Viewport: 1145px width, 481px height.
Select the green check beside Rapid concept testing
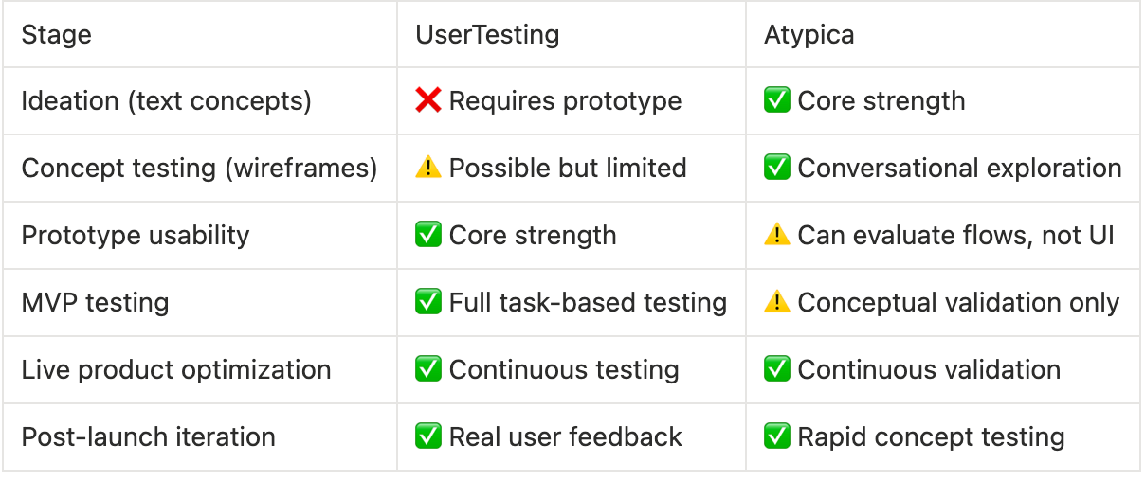coord(777,436)
